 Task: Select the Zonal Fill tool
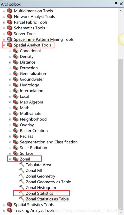pyautogui.click(x=34, y=170)
